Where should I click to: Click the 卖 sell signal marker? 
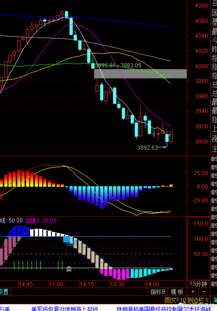tap(69, 269)
